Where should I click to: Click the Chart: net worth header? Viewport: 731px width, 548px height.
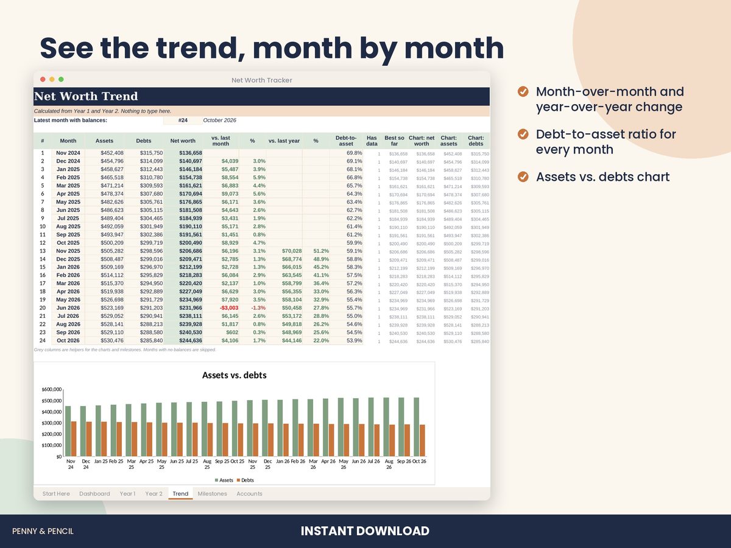point(422,141)
